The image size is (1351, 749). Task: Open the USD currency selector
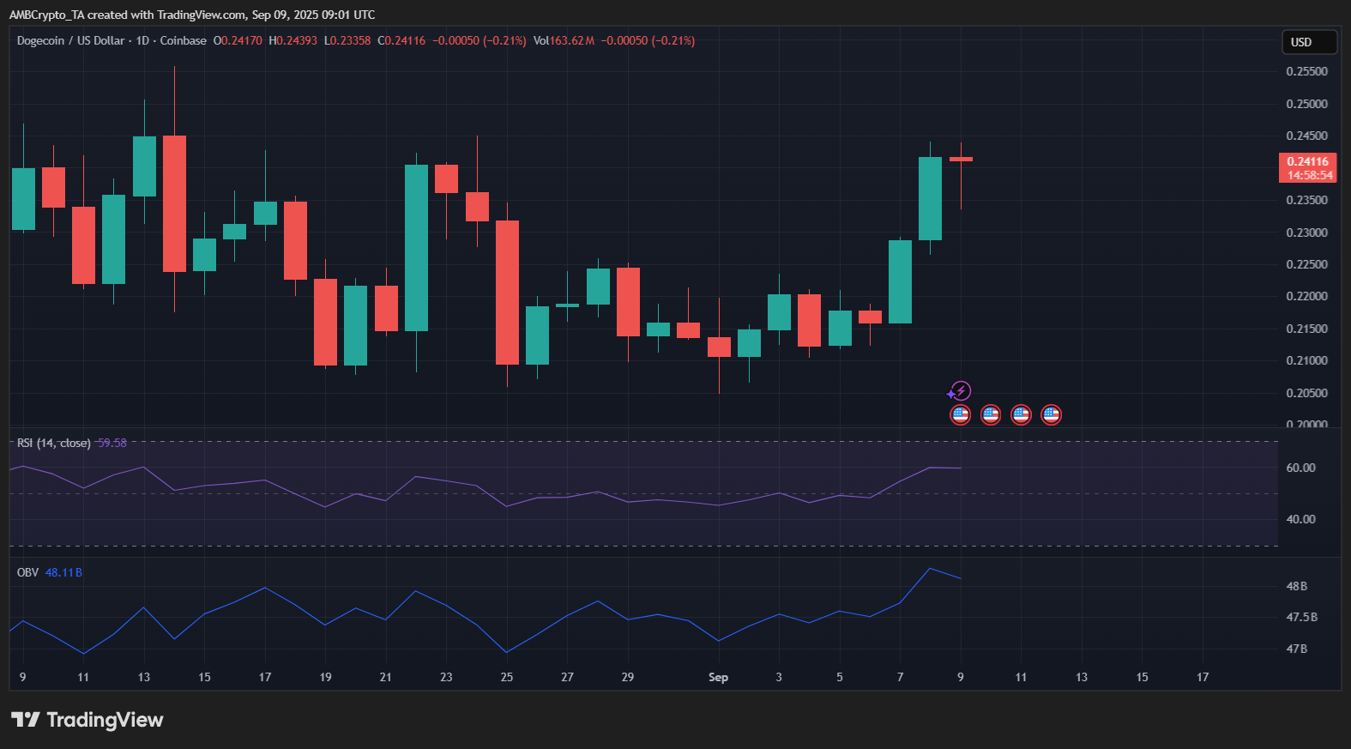point(1308,42)
